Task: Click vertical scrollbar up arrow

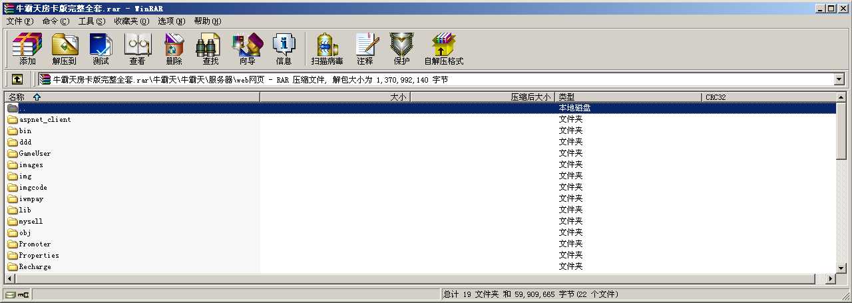Action: (x=841, y=97)
